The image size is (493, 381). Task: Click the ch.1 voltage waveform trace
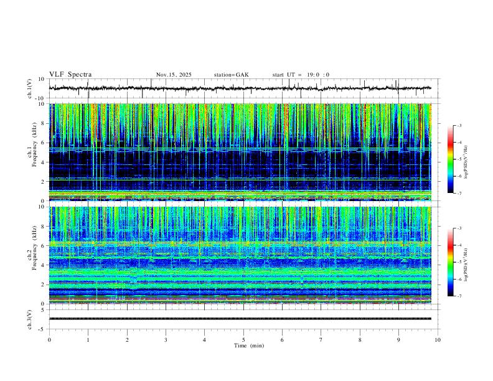(240, 88)
